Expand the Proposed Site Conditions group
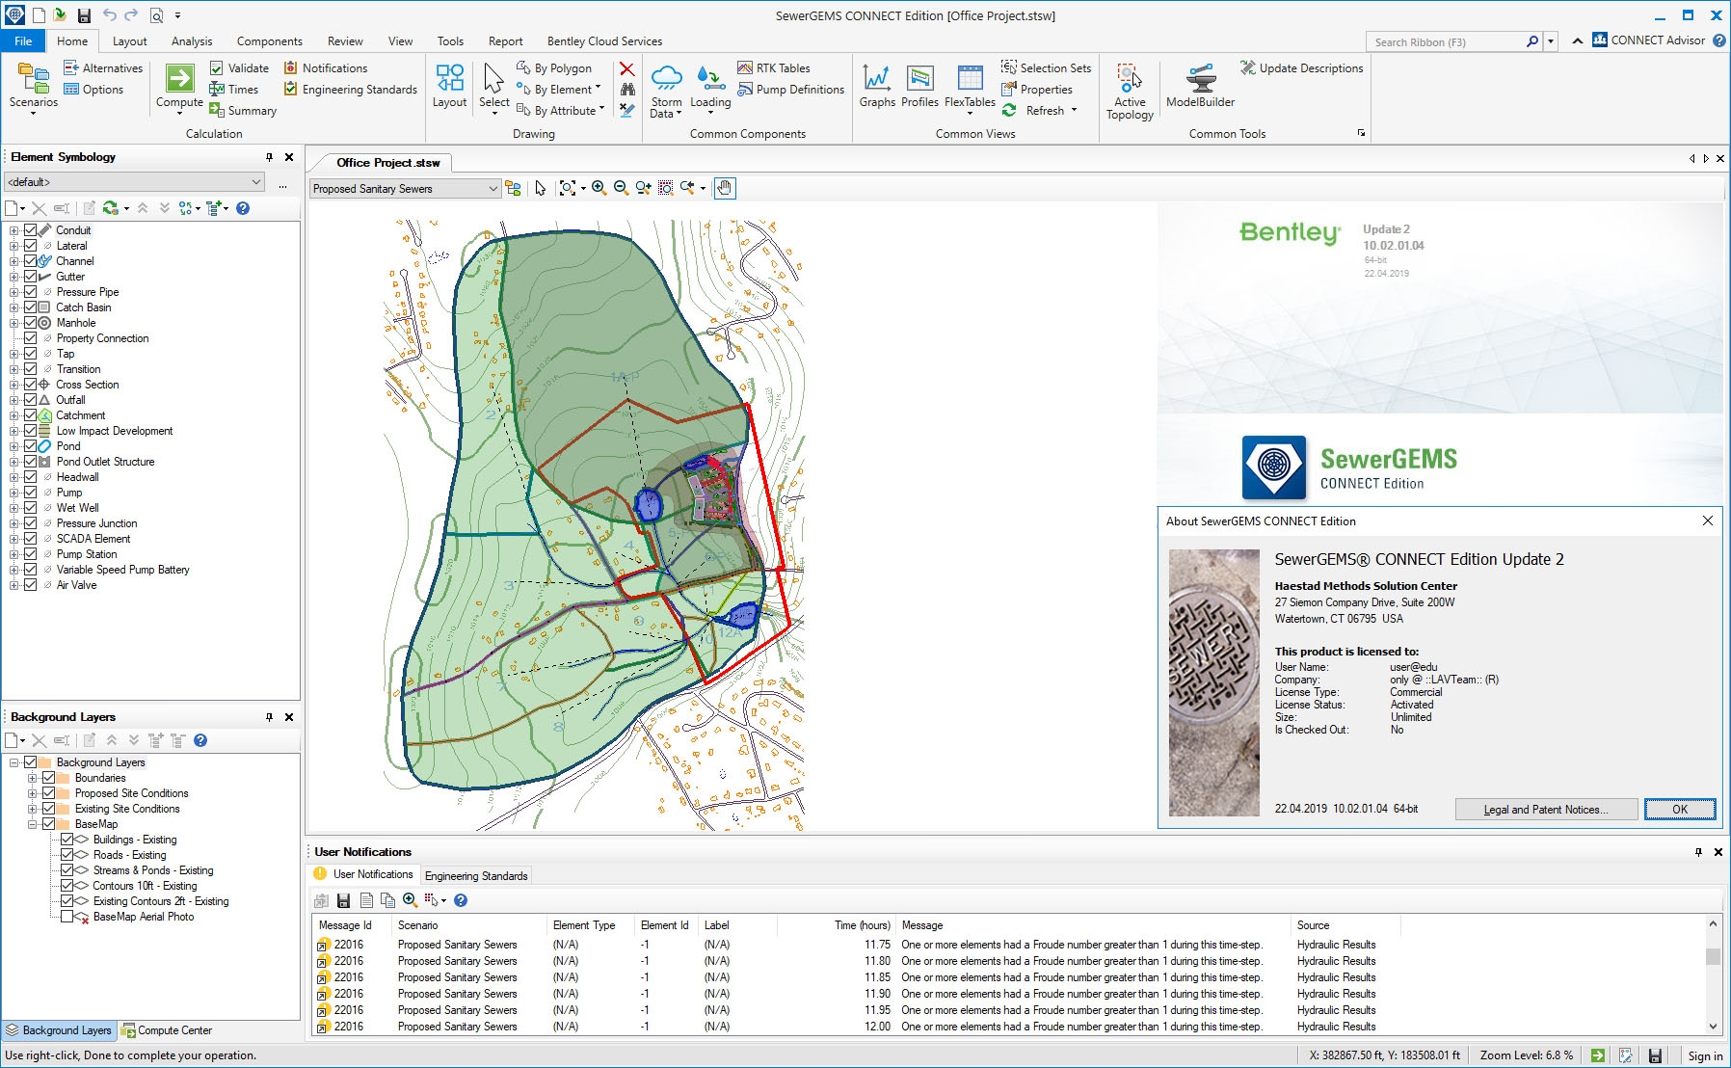The image size is (1731, 1068). coord(32,793)
